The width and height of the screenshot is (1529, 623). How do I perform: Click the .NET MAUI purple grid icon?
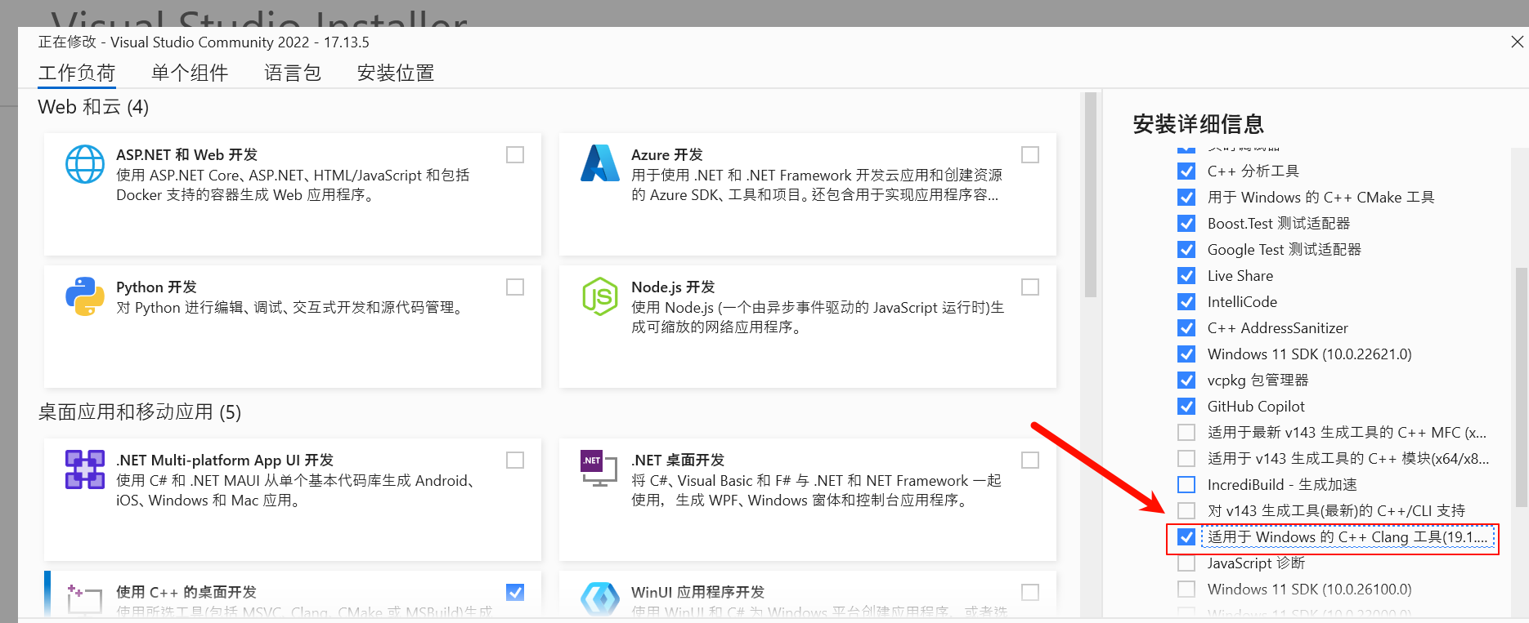pos(85,469)
